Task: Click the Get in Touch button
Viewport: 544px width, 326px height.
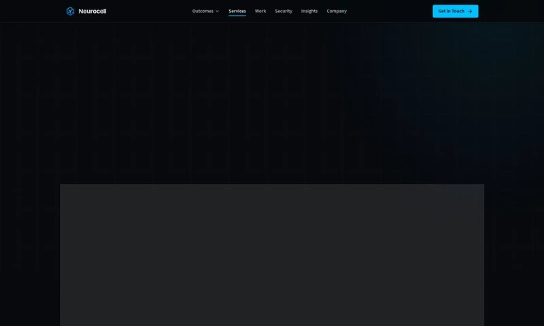Action: coord(455,11)
